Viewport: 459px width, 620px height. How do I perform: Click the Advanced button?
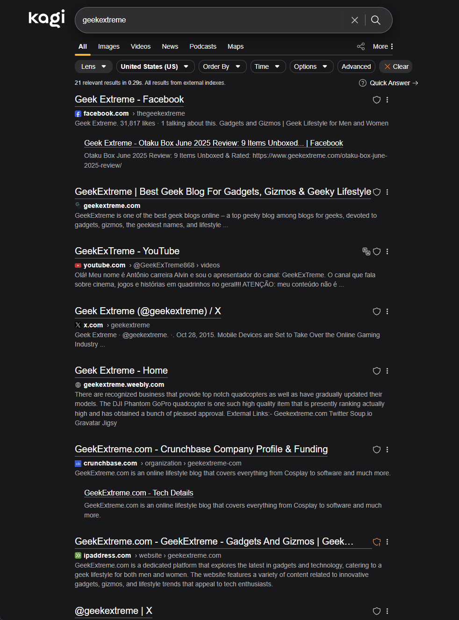356,66
